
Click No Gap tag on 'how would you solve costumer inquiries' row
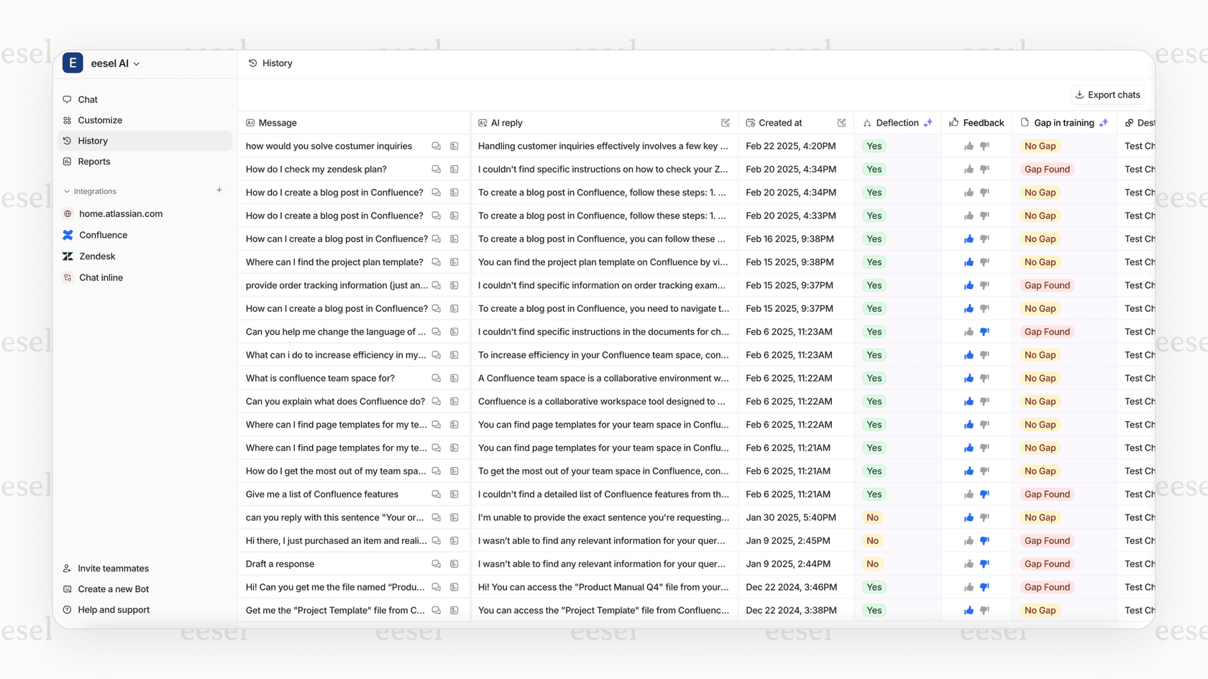click(1040, 146)
